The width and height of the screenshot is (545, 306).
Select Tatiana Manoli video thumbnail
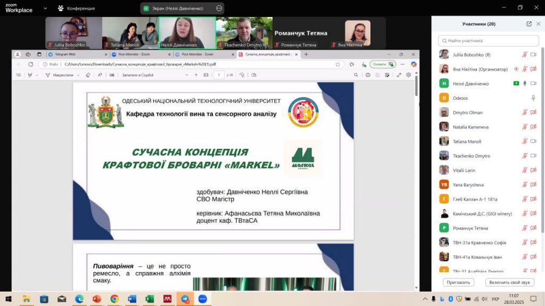coord(130,32)
